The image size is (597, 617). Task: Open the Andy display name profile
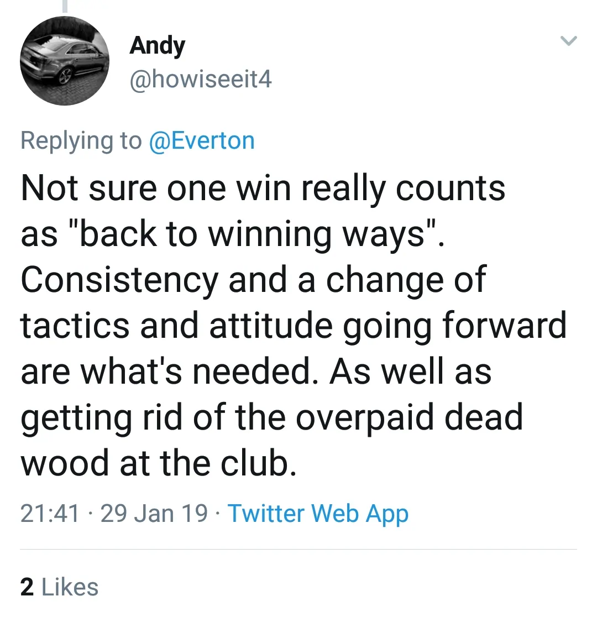(157, 46)
